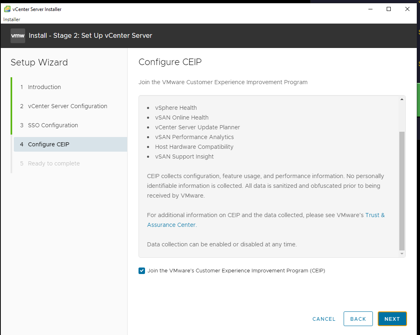Click CANCEL to exit the wizard
Viewport: 420px width, 335px height.
coord(324,319)
